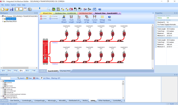Switch to Distributed I/O device tab

[74, 100]
